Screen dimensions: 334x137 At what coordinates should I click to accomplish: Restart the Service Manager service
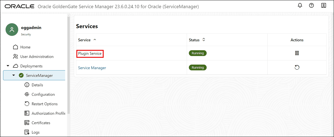297,67
